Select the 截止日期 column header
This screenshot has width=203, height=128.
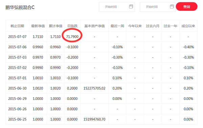click(x=17, y=26)
